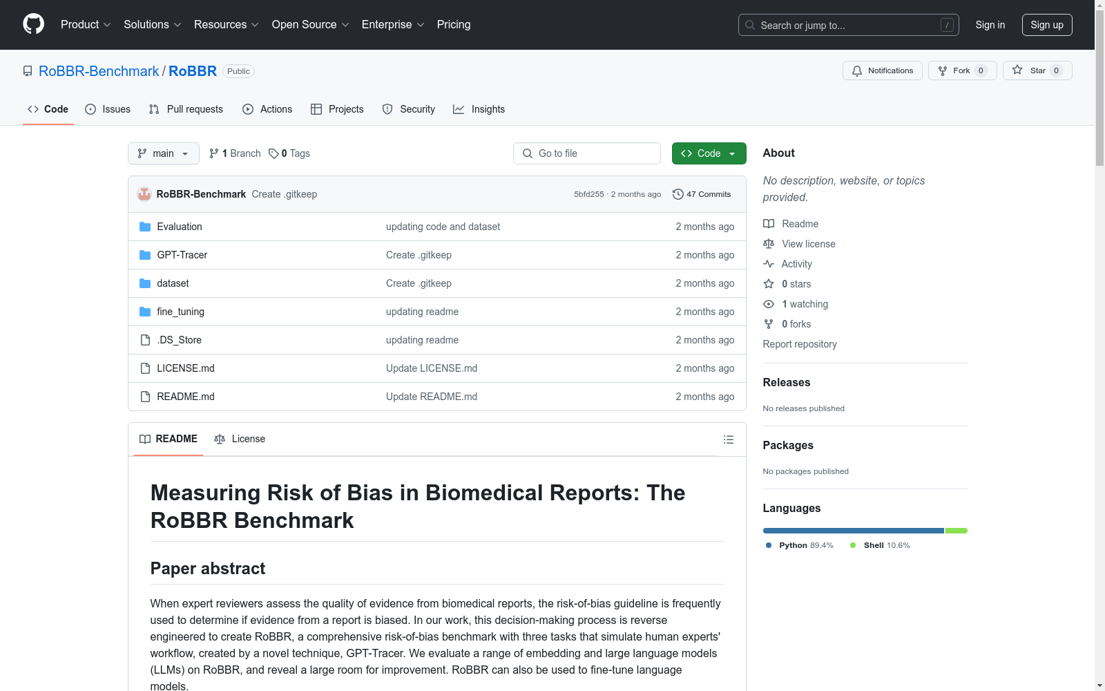Click the branch icon next to 1 Branch
The image size is (1105, 691).
pyautogui.click(x=214, y=153)
